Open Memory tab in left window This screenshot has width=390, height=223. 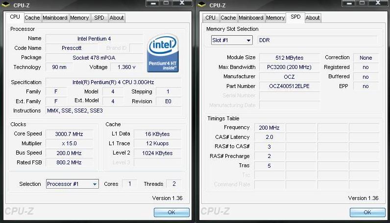(x=79, y=18)
